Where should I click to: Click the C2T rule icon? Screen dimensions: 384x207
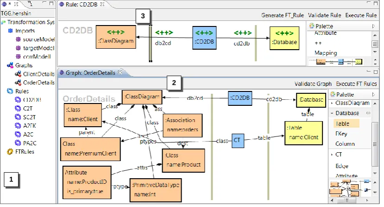tap(18, 109)
